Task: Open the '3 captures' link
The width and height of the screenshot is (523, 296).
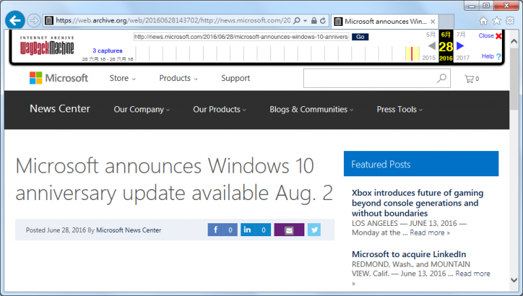Action: (108, 50)
